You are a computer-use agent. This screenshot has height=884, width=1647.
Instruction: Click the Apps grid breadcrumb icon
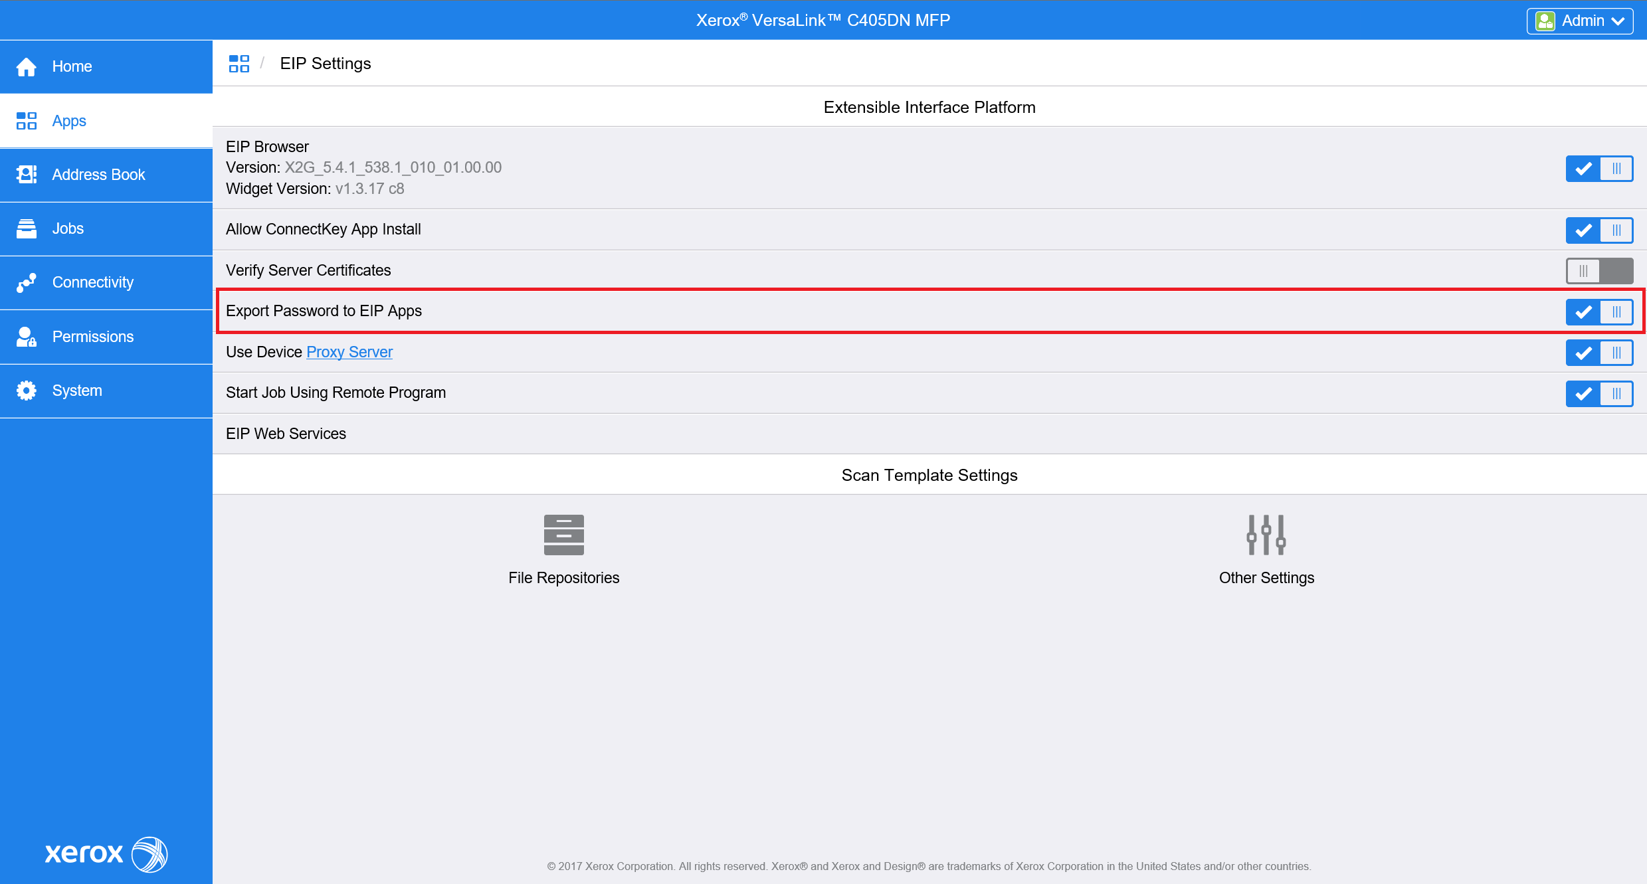click(239, 64)
